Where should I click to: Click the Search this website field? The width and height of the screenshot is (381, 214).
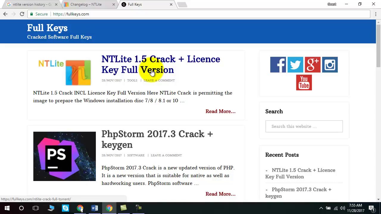point(304,126)
